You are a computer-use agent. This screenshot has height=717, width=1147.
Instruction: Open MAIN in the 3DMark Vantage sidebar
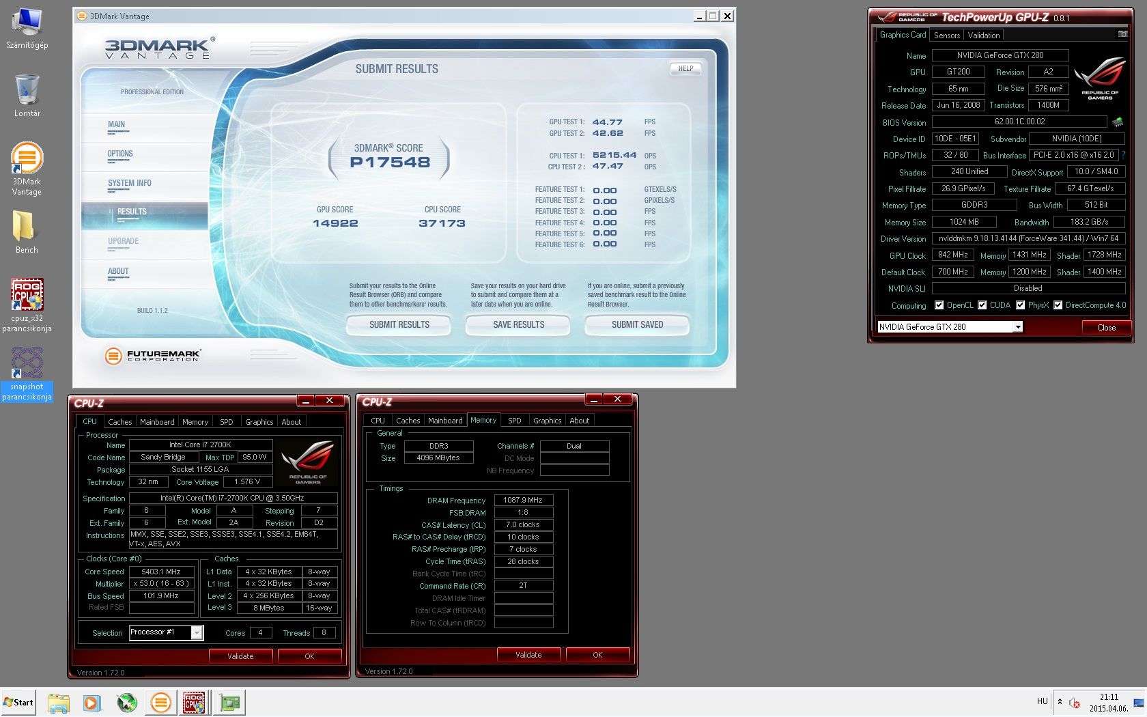[117, 125]
